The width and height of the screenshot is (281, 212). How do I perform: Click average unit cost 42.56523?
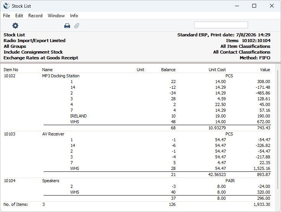tap(217, 174)
